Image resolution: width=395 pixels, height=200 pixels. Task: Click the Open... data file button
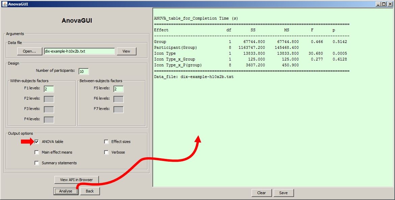click(29, 51)
